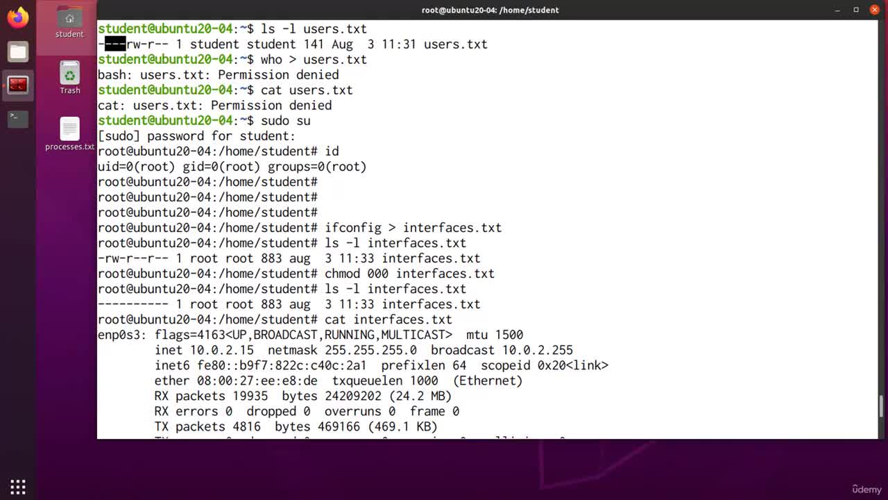Click the 'cat users.txt' command
This screenshot has width=888, height=500.
coord(307,90)
